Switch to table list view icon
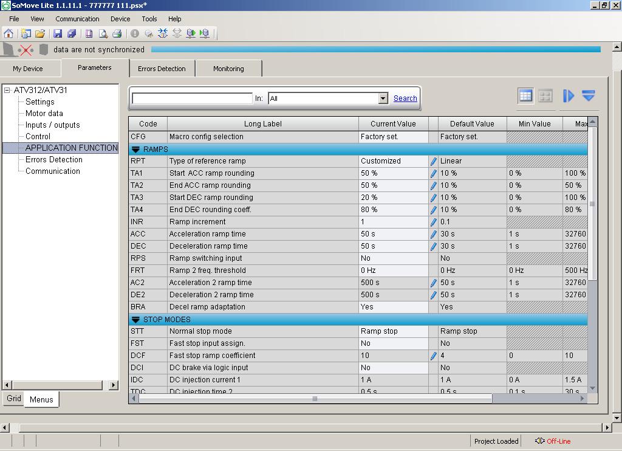The image size is (622, 451). [525, 95]
